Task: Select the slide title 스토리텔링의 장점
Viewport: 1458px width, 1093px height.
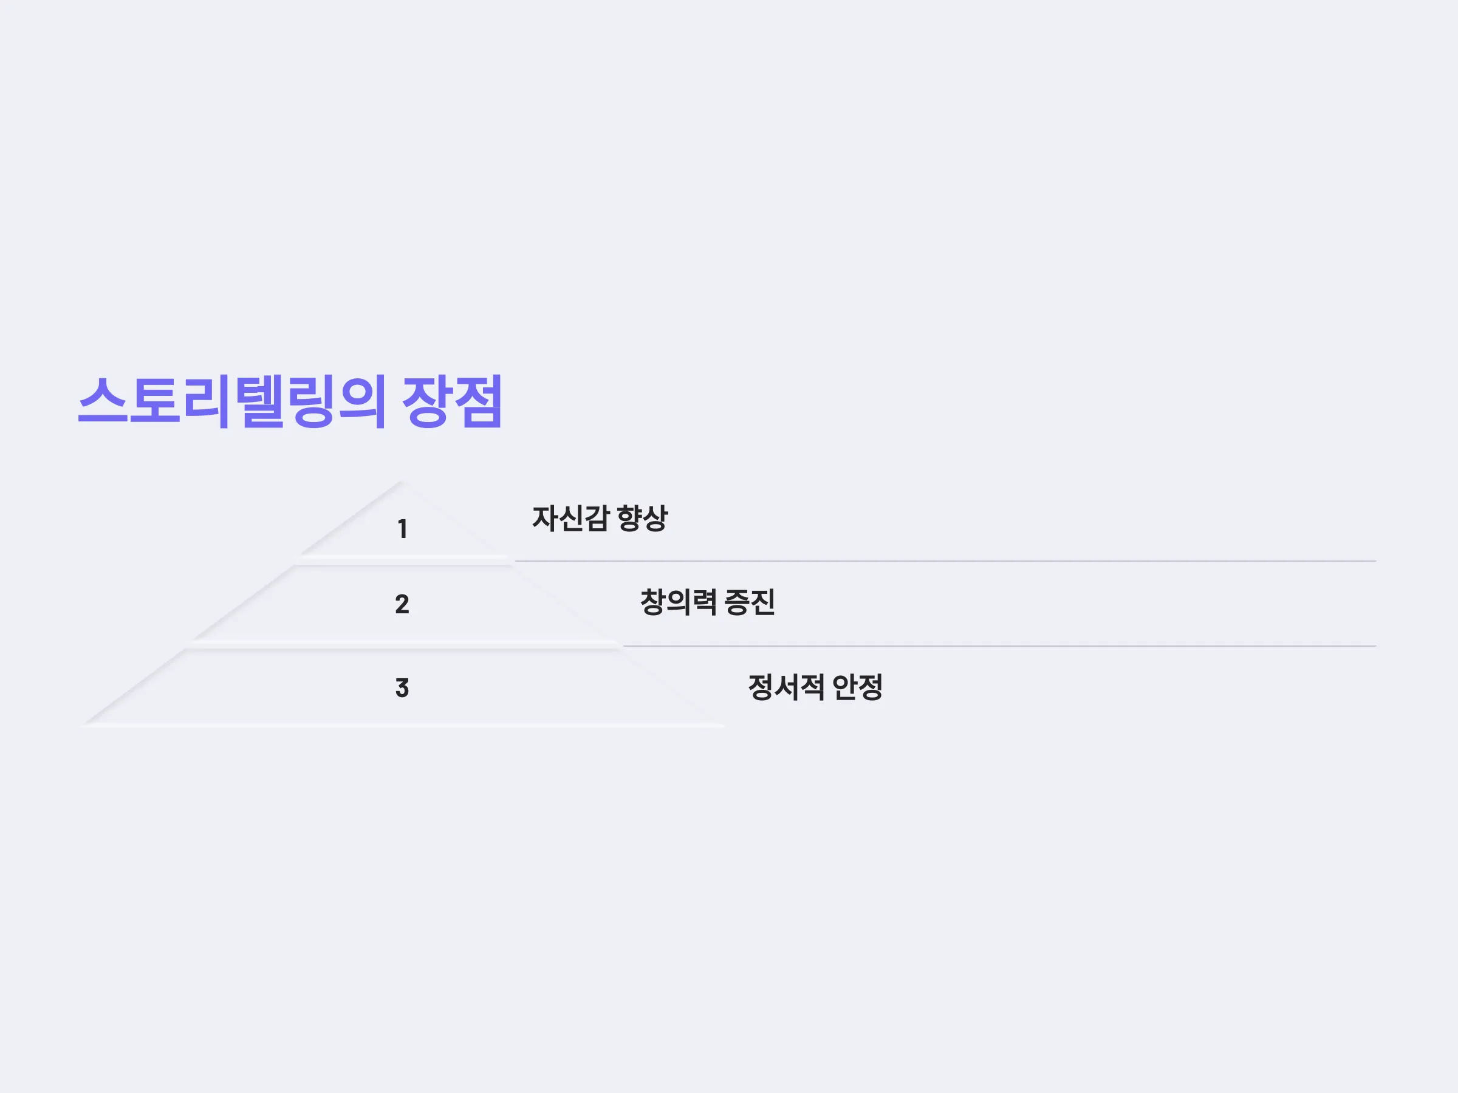Action: coord(290,401)
